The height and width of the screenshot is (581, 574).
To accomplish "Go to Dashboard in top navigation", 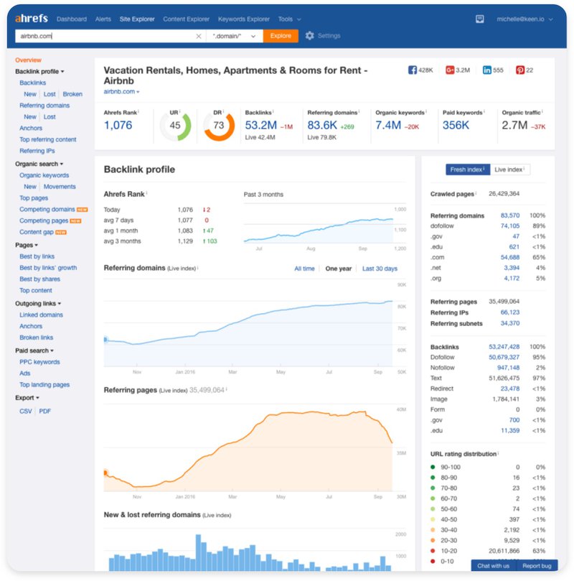I will (x=72, y=19).
